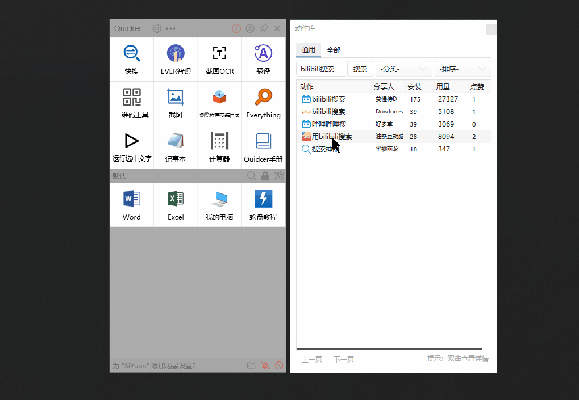
Task: Launch the Word action
Action: [x=131, y=205]
